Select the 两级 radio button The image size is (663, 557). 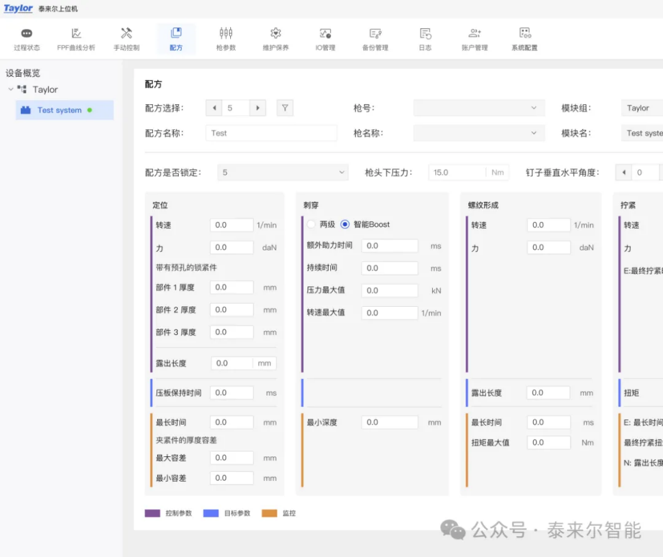point(311,225)
